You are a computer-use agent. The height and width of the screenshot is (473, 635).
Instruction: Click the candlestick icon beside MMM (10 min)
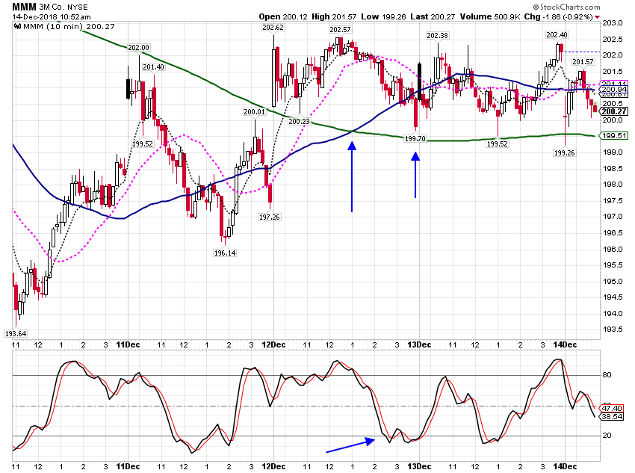tap(17, 27)
